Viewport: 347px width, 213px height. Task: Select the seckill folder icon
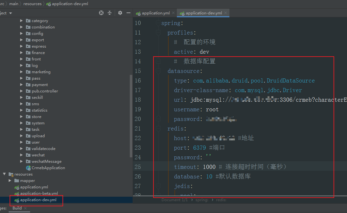tap(28, 98)
